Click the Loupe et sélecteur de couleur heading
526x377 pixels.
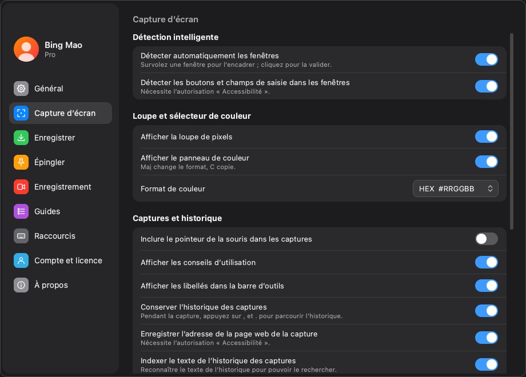coord(192,116)
